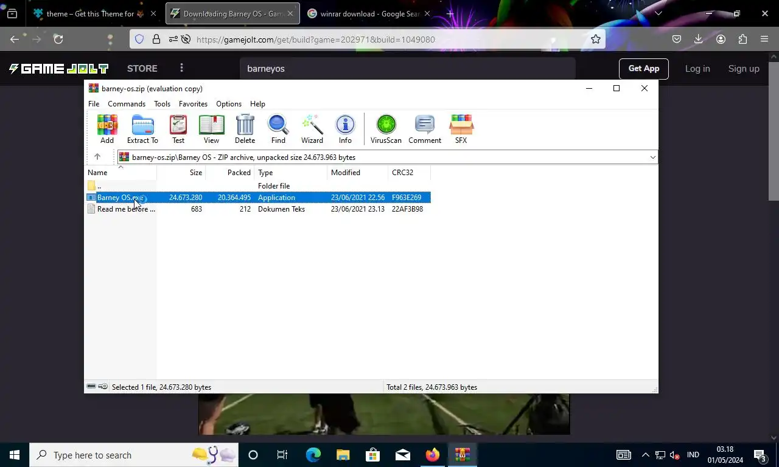Run the Test archive tool
Viewport: 779px width, 467px height.
coord(178,129)
